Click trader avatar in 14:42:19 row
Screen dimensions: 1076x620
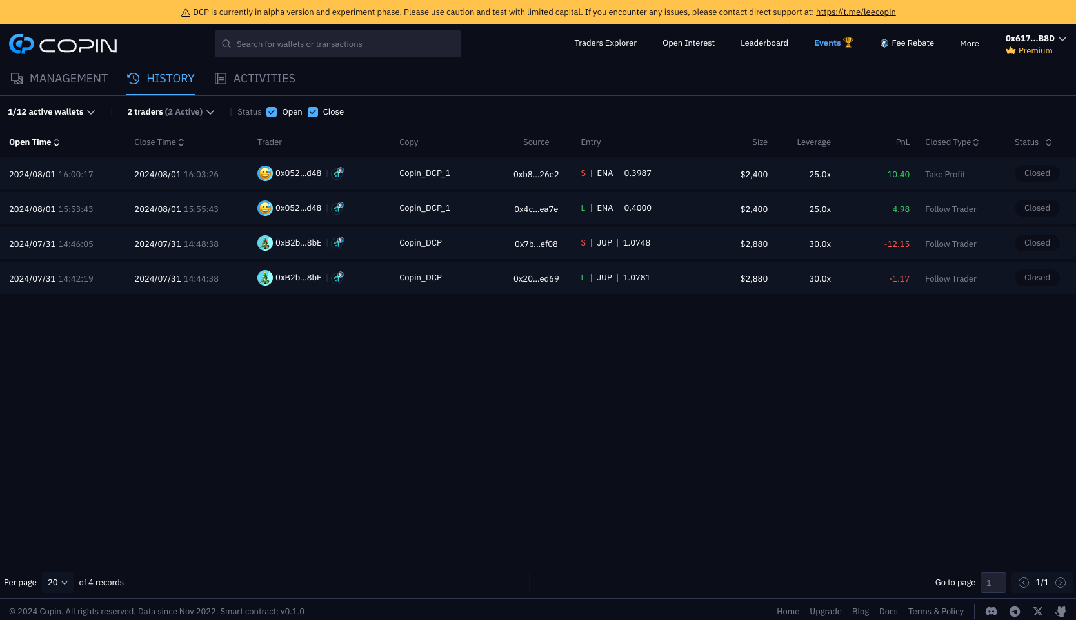pos(265,278)
